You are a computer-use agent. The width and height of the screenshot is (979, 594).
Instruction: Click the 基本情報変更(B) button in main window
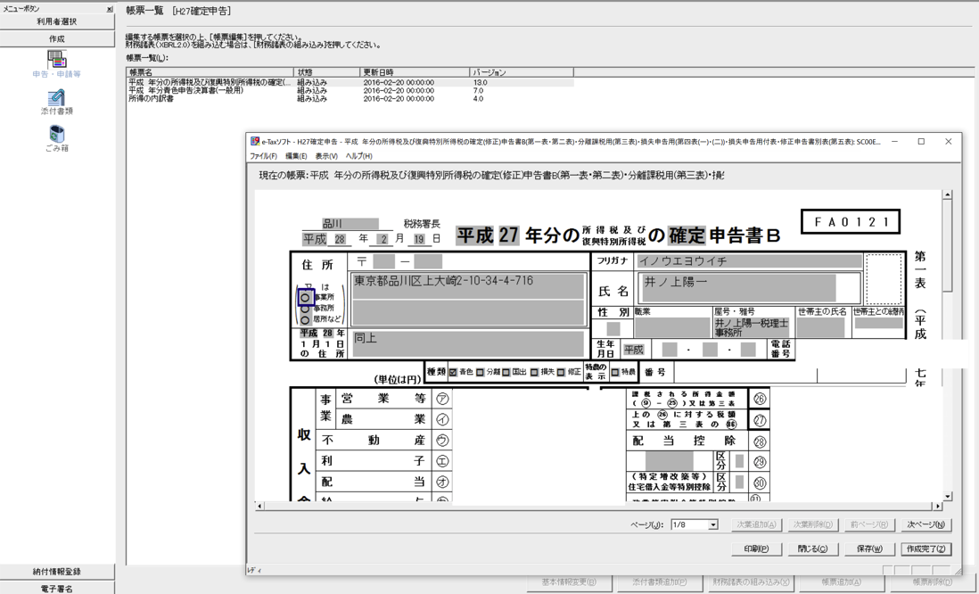[x=569, y=582]
